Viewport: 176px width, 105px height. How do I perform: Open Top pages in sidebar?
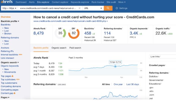pos(6,76)
